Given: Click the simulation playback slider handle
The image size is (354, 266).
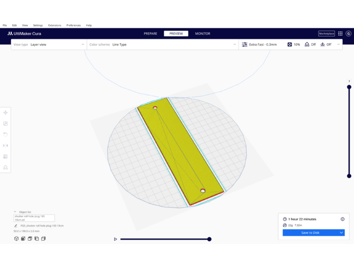Looking at the screenshot, I should (x=209, y=240).
